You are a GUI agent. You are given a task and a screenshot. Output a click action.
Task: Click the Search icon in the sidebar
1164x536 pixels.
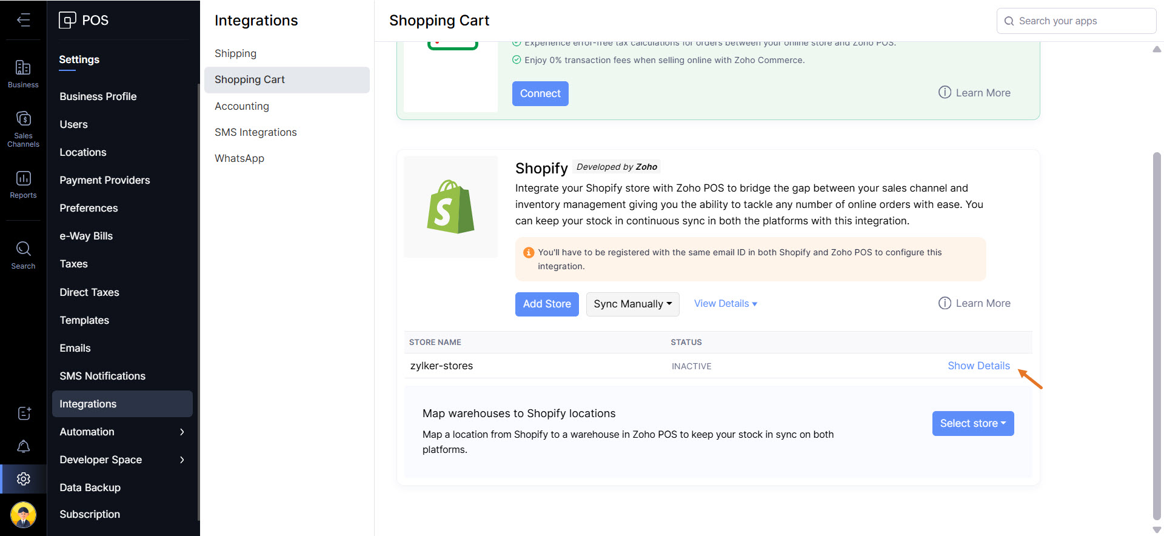pyautogui.click(x=23, y=255)
